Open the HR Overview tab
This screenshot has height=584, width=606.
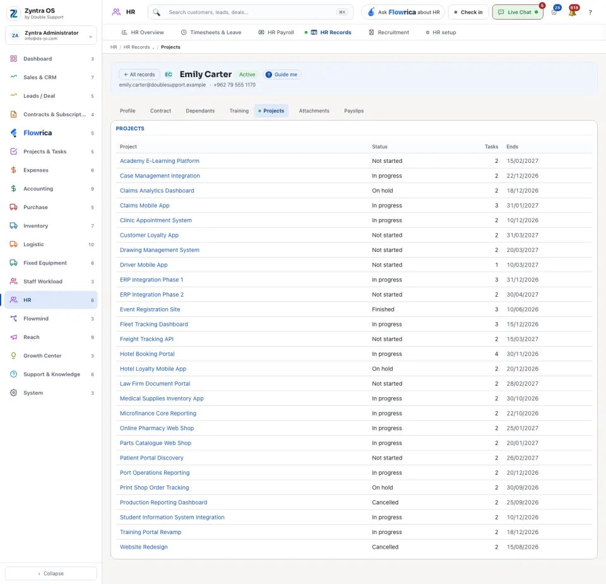[143, 32]
